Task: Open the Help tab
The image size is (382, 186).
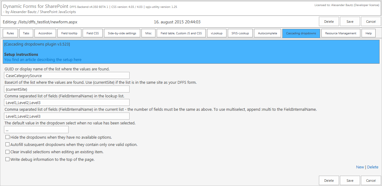Action: (x=368, y=33)
